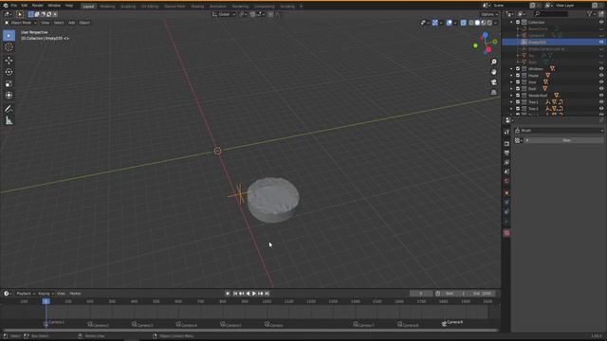The width and height of the screenshot is (607, 341).
Task: Toggle visibility of Roof collection
Action: point(601,88)
